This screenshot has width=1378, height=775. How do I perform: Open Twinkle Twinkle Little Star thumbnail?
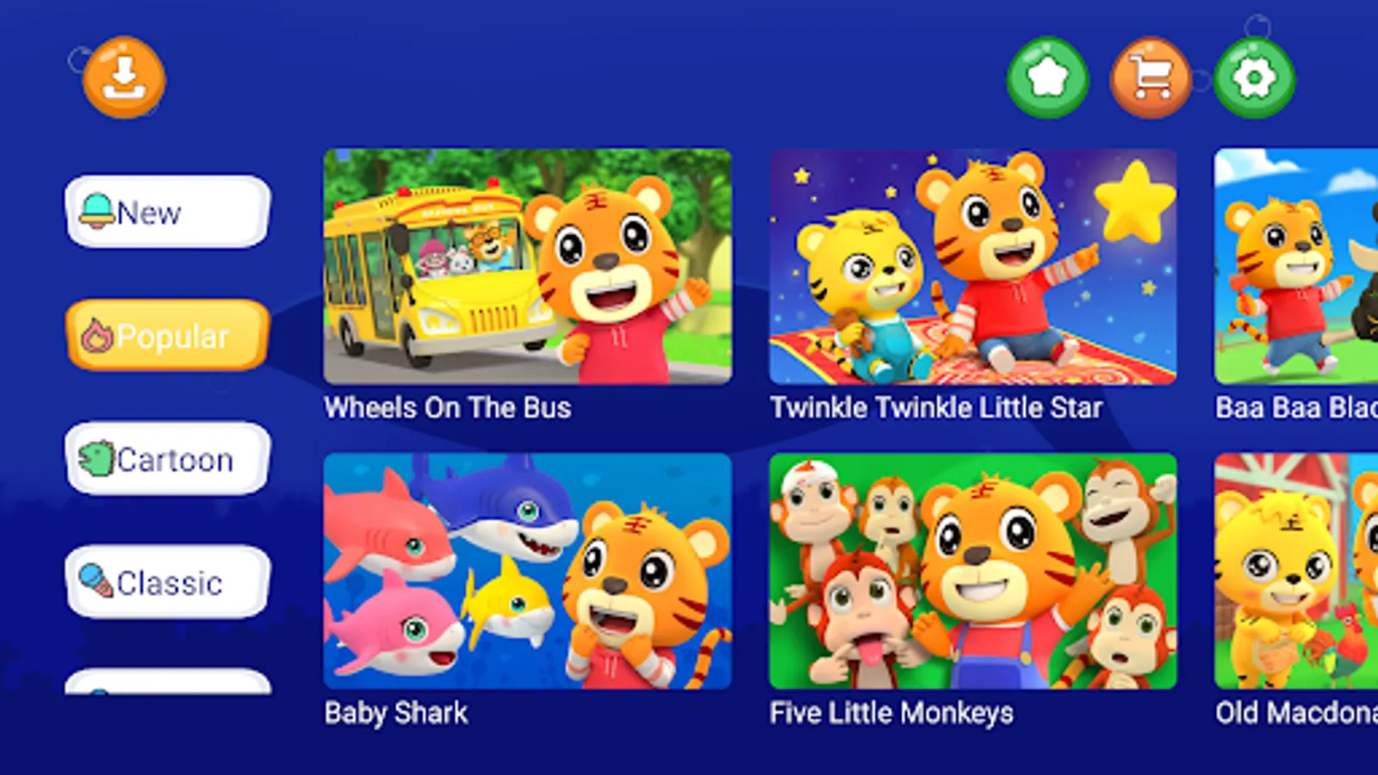973,267
